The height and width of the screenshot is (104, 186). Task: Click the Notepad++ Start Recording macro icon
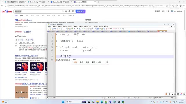click(x=114, y=29)
